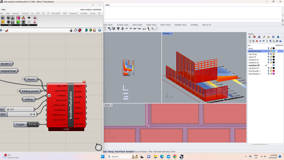Open the Notifications bell panel tab
The width and height of the screenshot is (284, 160).
coord(278,37)
